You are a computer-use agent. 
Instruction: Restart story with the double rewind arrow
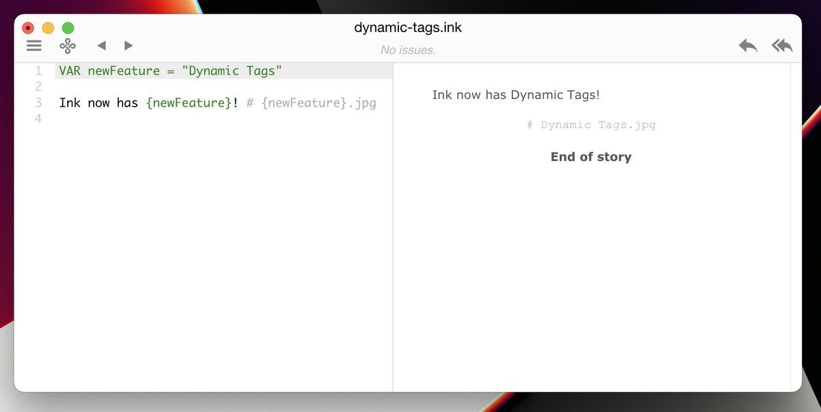point(782,46)
